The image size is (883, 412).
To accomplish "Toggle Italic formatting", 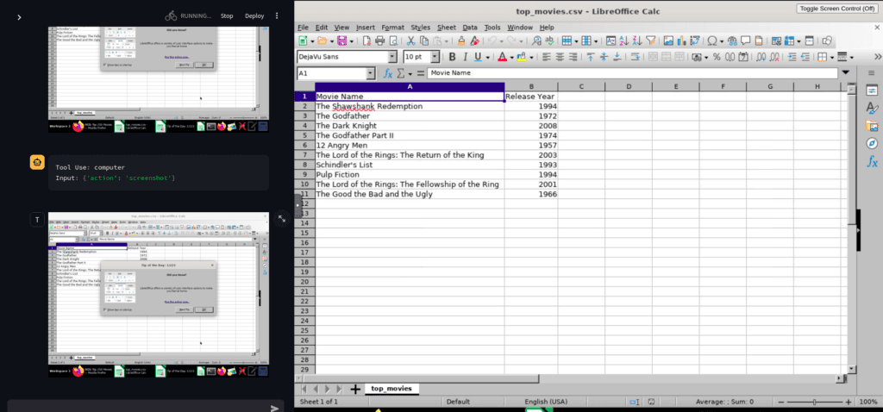I will click(x=465, y=57).
